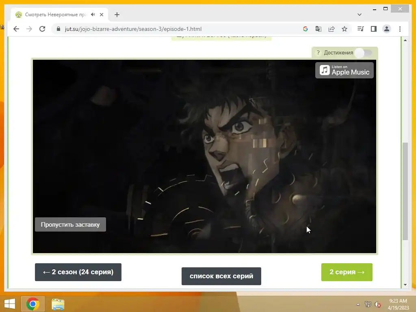Click the achievements question mark help
Screen dimensions: 416x312
318,52
